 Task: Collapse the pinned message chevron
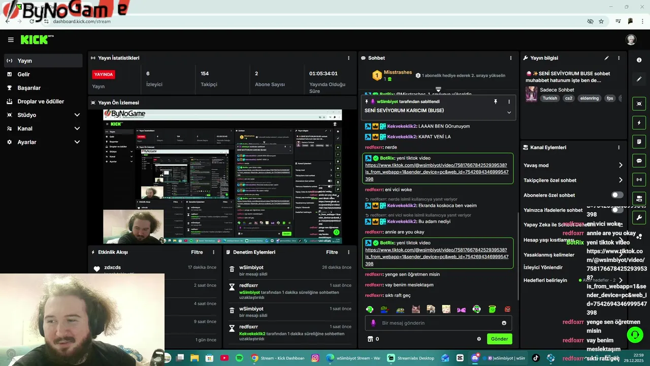tap(509, 112)
